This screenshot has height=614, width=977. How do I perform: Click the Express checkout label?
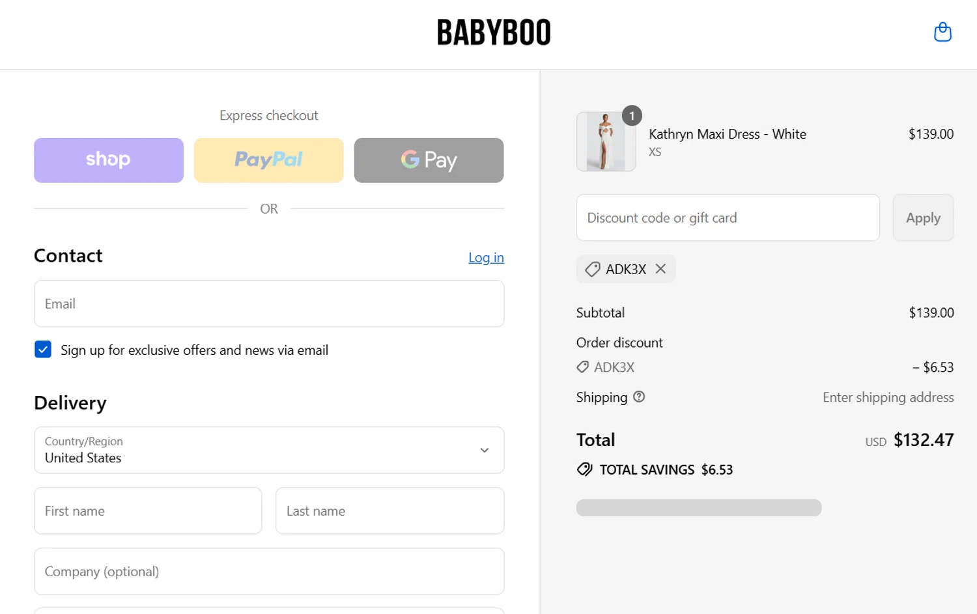pos(269,115)
